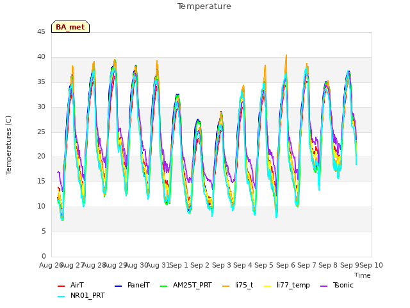Click the 40 y-axis tick label
The width and height of the screenshot is (410, 308).
pos(41,56)
